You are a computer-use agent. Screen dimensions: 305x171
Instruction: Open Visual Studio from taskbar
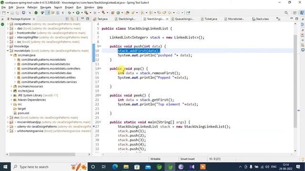coord(192,167)
